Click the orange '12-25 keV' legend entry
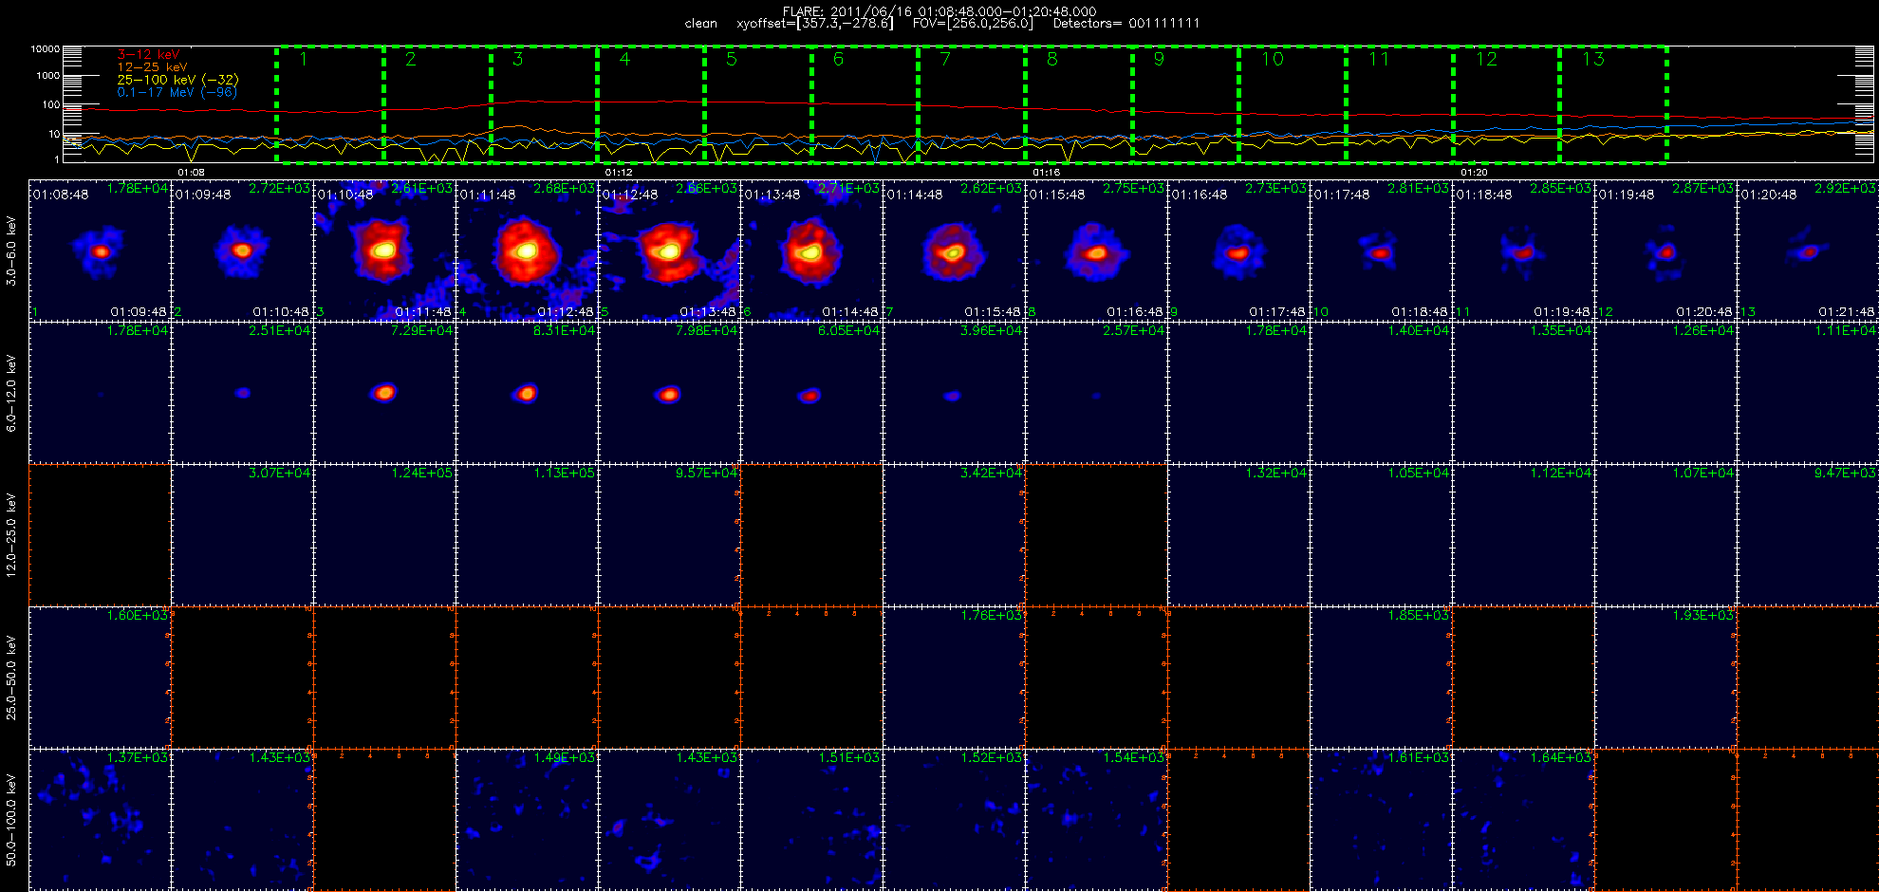 (152, 67)
